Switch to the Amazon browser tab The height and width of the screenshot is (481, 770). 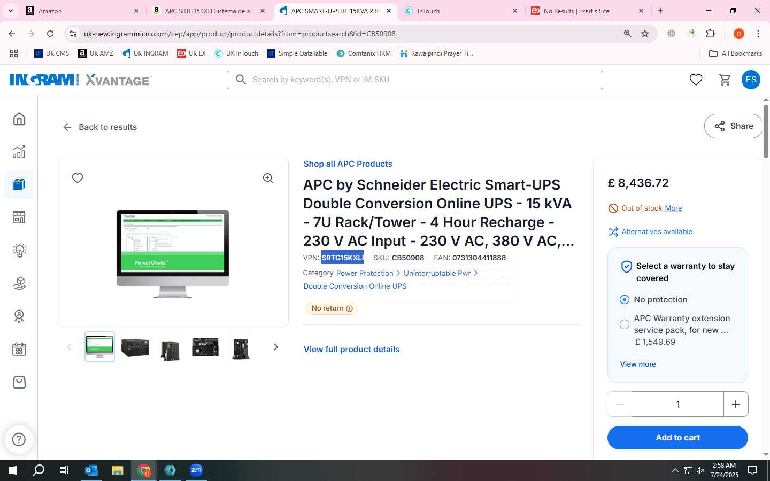pyautogui.click(x=82, y=11)
